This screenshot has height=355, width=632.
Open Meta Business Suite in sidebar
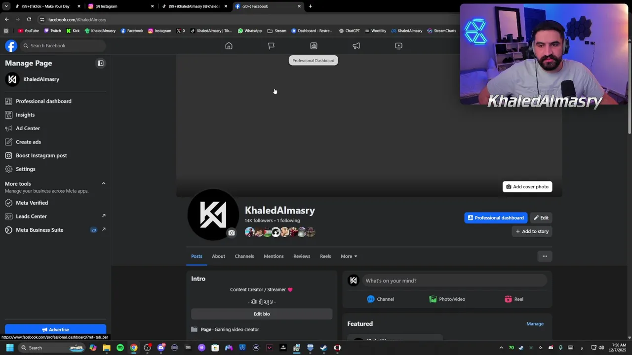click(x=39, y=230)
